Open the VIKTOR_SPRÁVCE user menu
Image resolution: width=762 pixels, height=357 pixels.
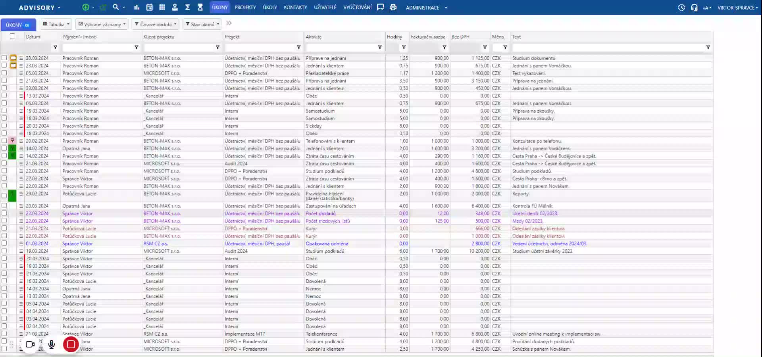pyautogui.click(x=737, y=8)
